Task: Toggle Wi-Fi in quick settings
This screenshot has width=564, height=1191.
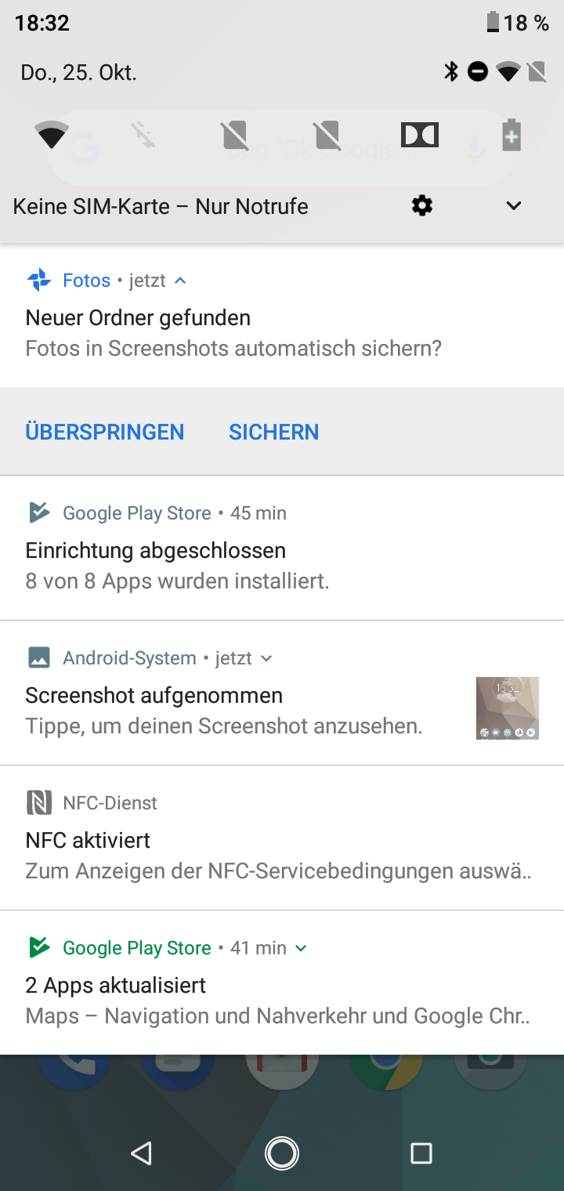Action: click(x=52, y=136)
